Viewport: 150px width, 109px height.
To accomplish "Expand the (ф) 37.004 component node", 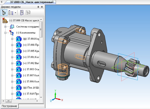I will pyautogui.click(x=12, y=39).
